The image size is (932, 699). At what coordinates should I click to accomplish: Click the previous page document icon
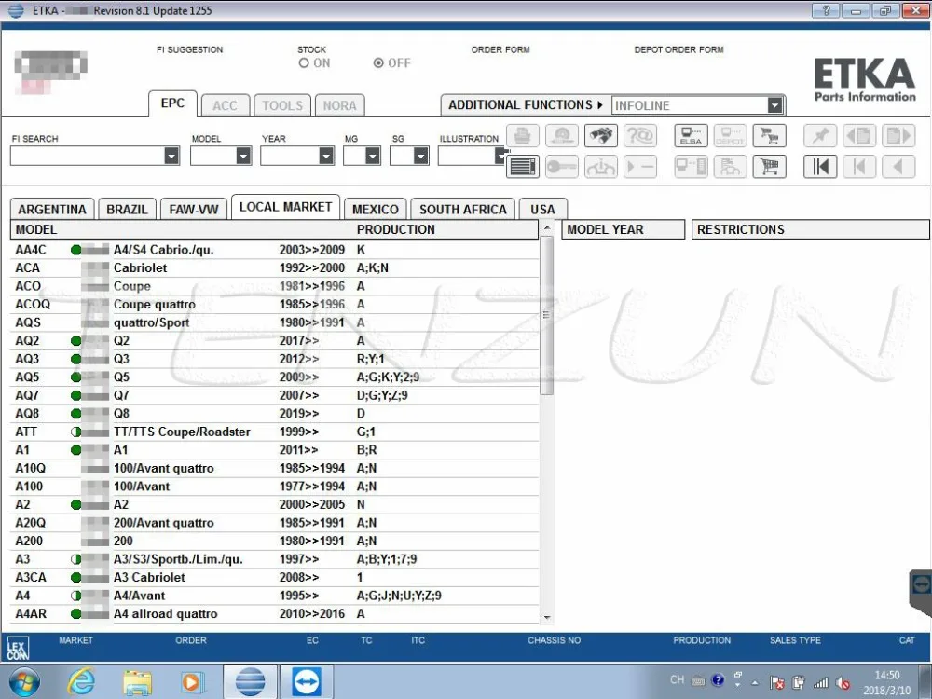pyautogui.click(x=859, y=136)
